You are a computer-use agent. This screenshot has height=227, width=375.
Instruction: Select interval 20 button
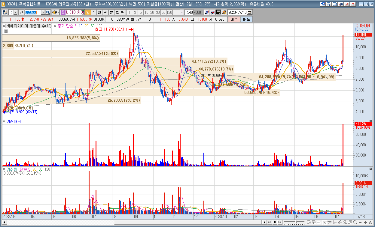(x=152, y=12)
